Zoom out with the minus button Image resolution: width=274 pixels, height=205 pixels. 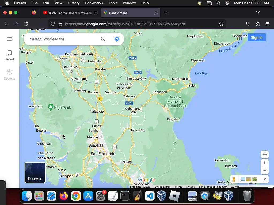pyautogui.click(x=265, y=171)
